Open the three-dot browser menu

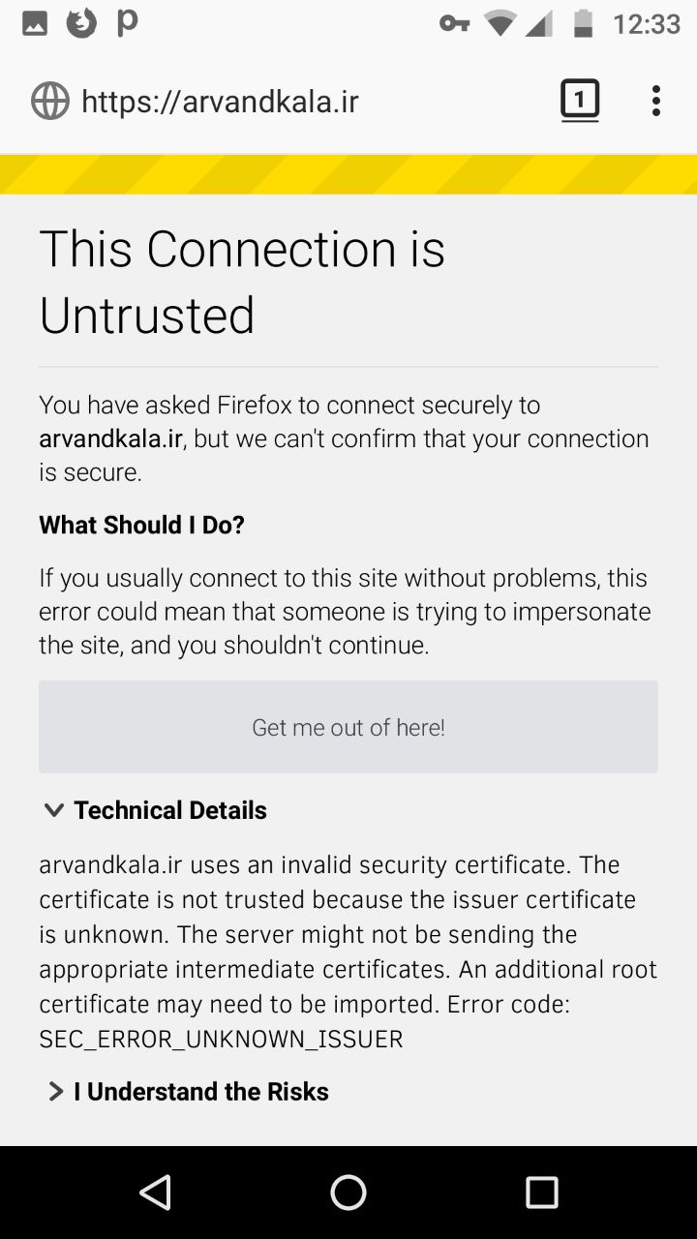coord(655,101)
